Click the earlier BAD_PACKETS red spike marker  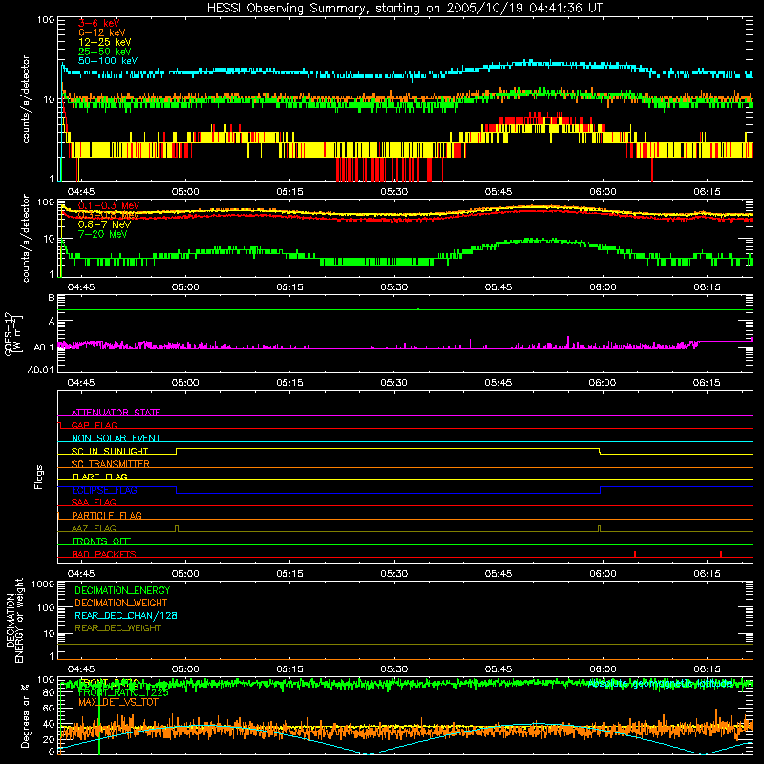(635, 554)
